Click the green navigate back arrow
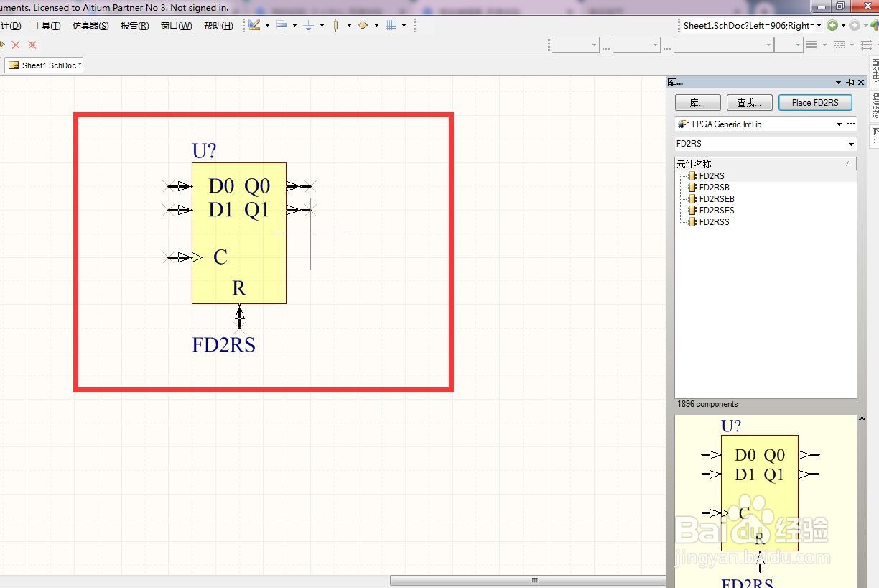The image size is (879, 588). [832, 25]
